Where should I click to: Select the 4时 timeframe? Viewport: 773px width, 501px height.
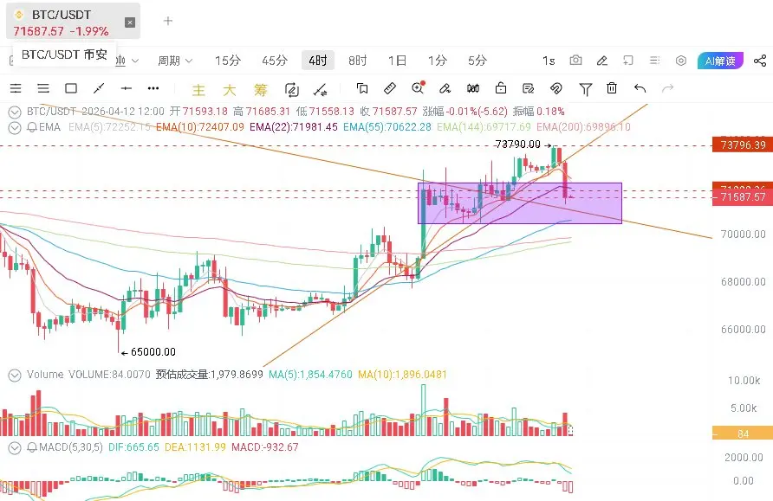click(318, 61)
